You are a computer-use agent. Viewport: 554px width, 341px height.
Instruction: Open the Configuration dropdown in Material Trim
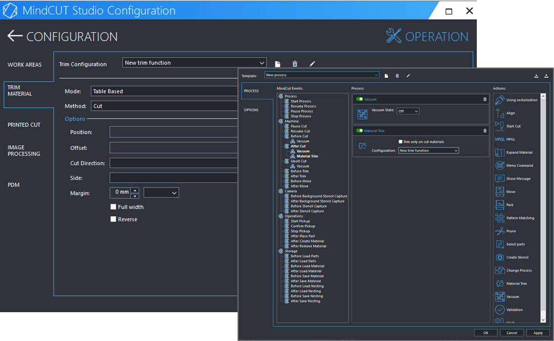point(428,150)
